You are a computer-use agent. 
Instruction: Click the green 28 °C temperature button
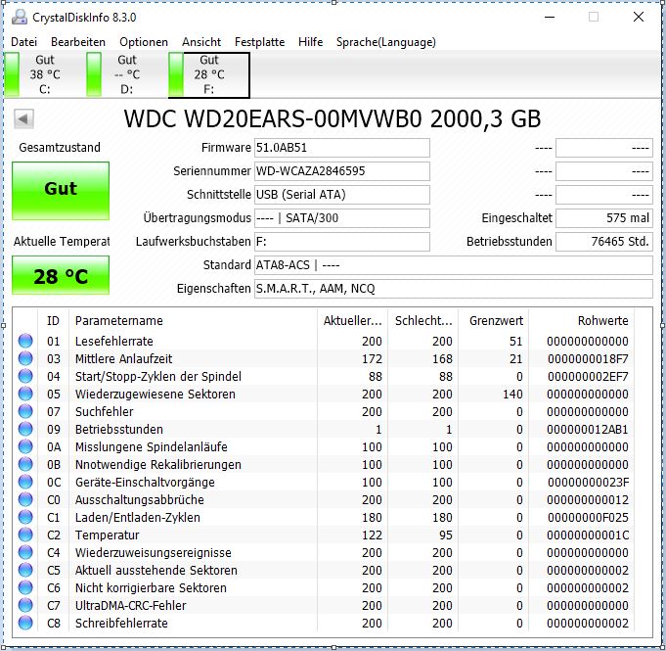tap(61, 275)
